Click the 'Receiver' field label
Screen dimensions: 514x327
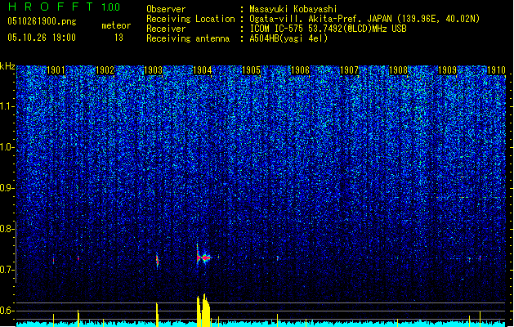click(166, 29)
